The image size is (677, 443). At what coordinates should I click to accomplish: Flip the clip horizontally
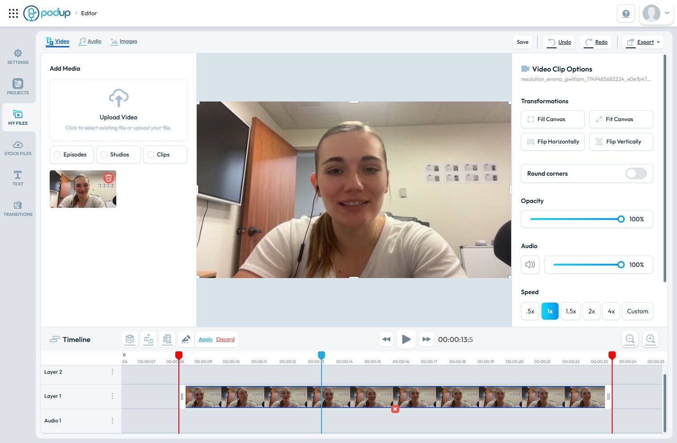[553, 142]
